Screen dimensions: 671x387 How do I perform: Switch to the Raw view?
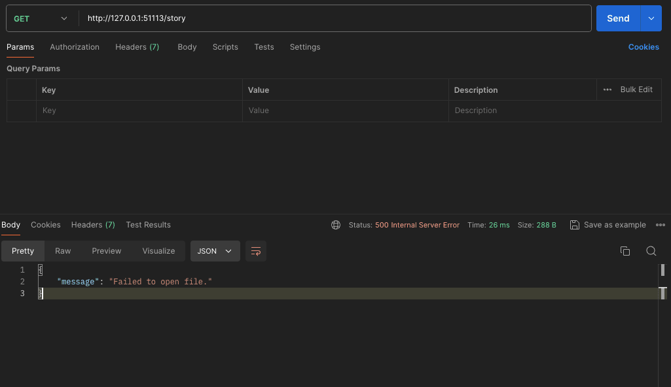click(63, 251)
